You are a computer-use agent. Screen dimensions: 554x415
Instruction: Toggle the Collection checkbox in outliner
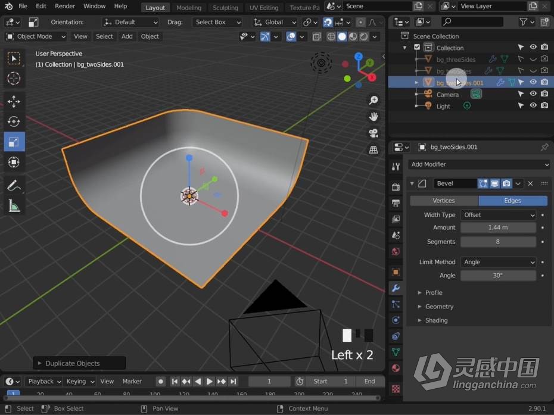[x=417, y=47]
